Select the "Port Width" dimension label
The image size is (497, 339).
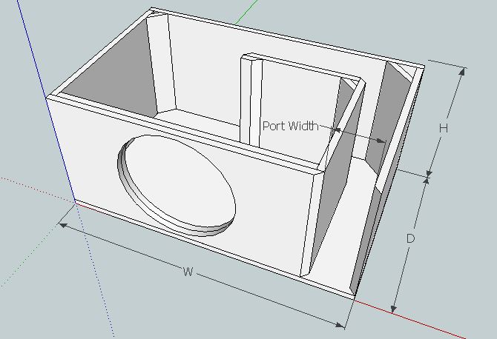pos(290,126)
